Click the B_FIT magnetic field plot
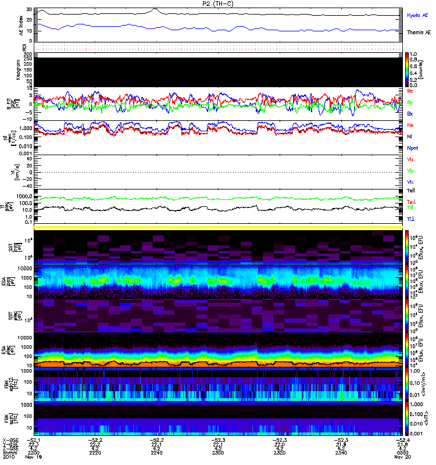The image size is (436, 465). pyautogui.click(x=219, y=104)
